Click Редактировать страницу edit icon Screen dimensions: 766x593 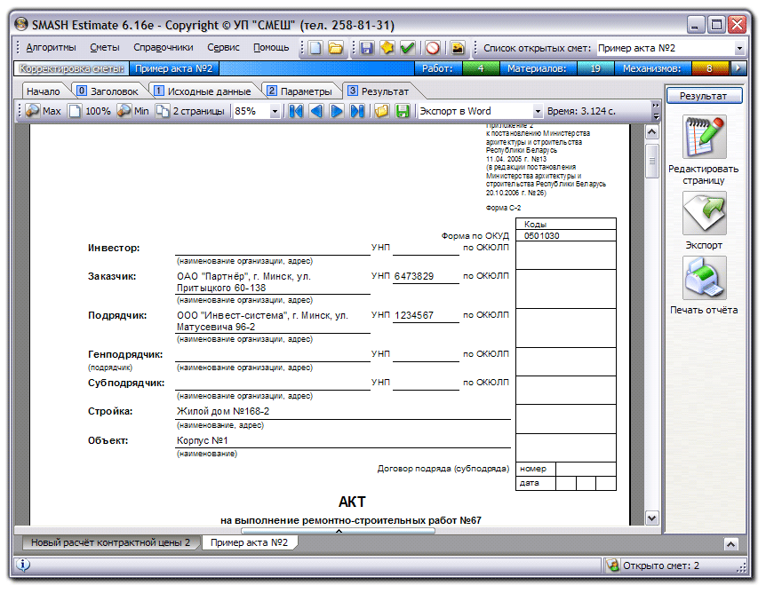click(x=704, y=137)
